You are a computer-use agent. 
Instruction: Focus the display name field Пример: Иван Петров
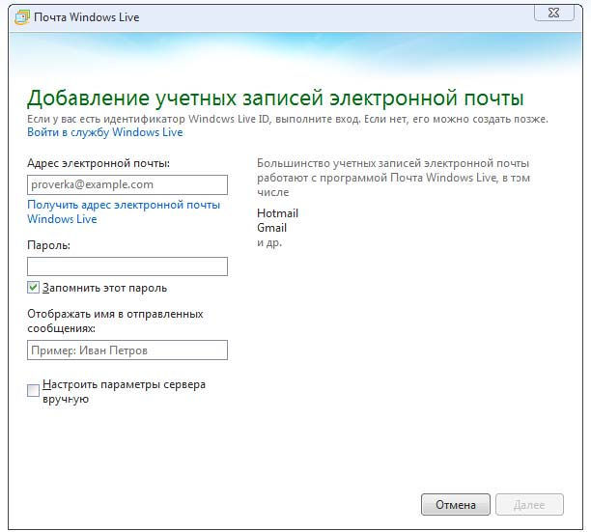click(x=127, y=350)
